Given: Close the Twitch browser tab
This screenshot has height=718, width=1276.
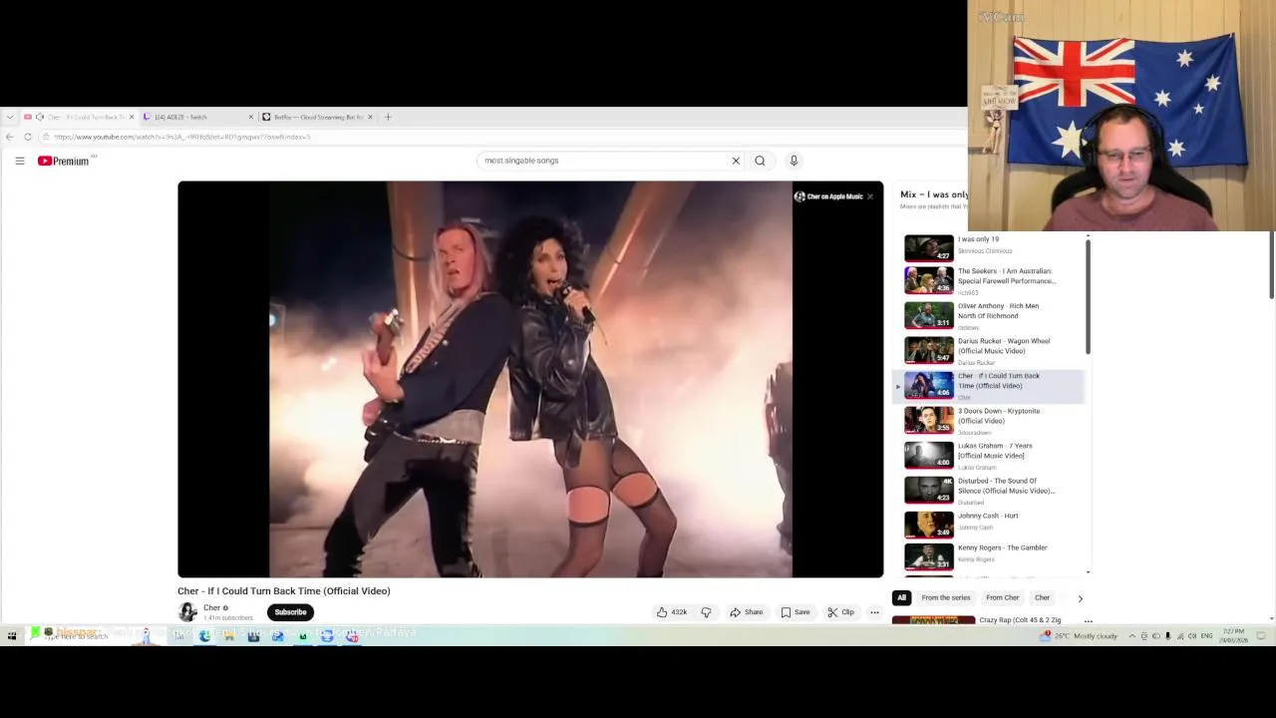Looking at the screenshot, I should click(251, 117).
